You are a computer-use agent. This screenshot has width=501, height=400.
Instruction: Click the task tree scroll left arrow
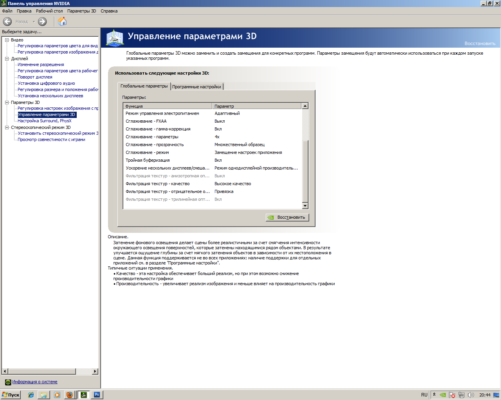tap(5, 371)
